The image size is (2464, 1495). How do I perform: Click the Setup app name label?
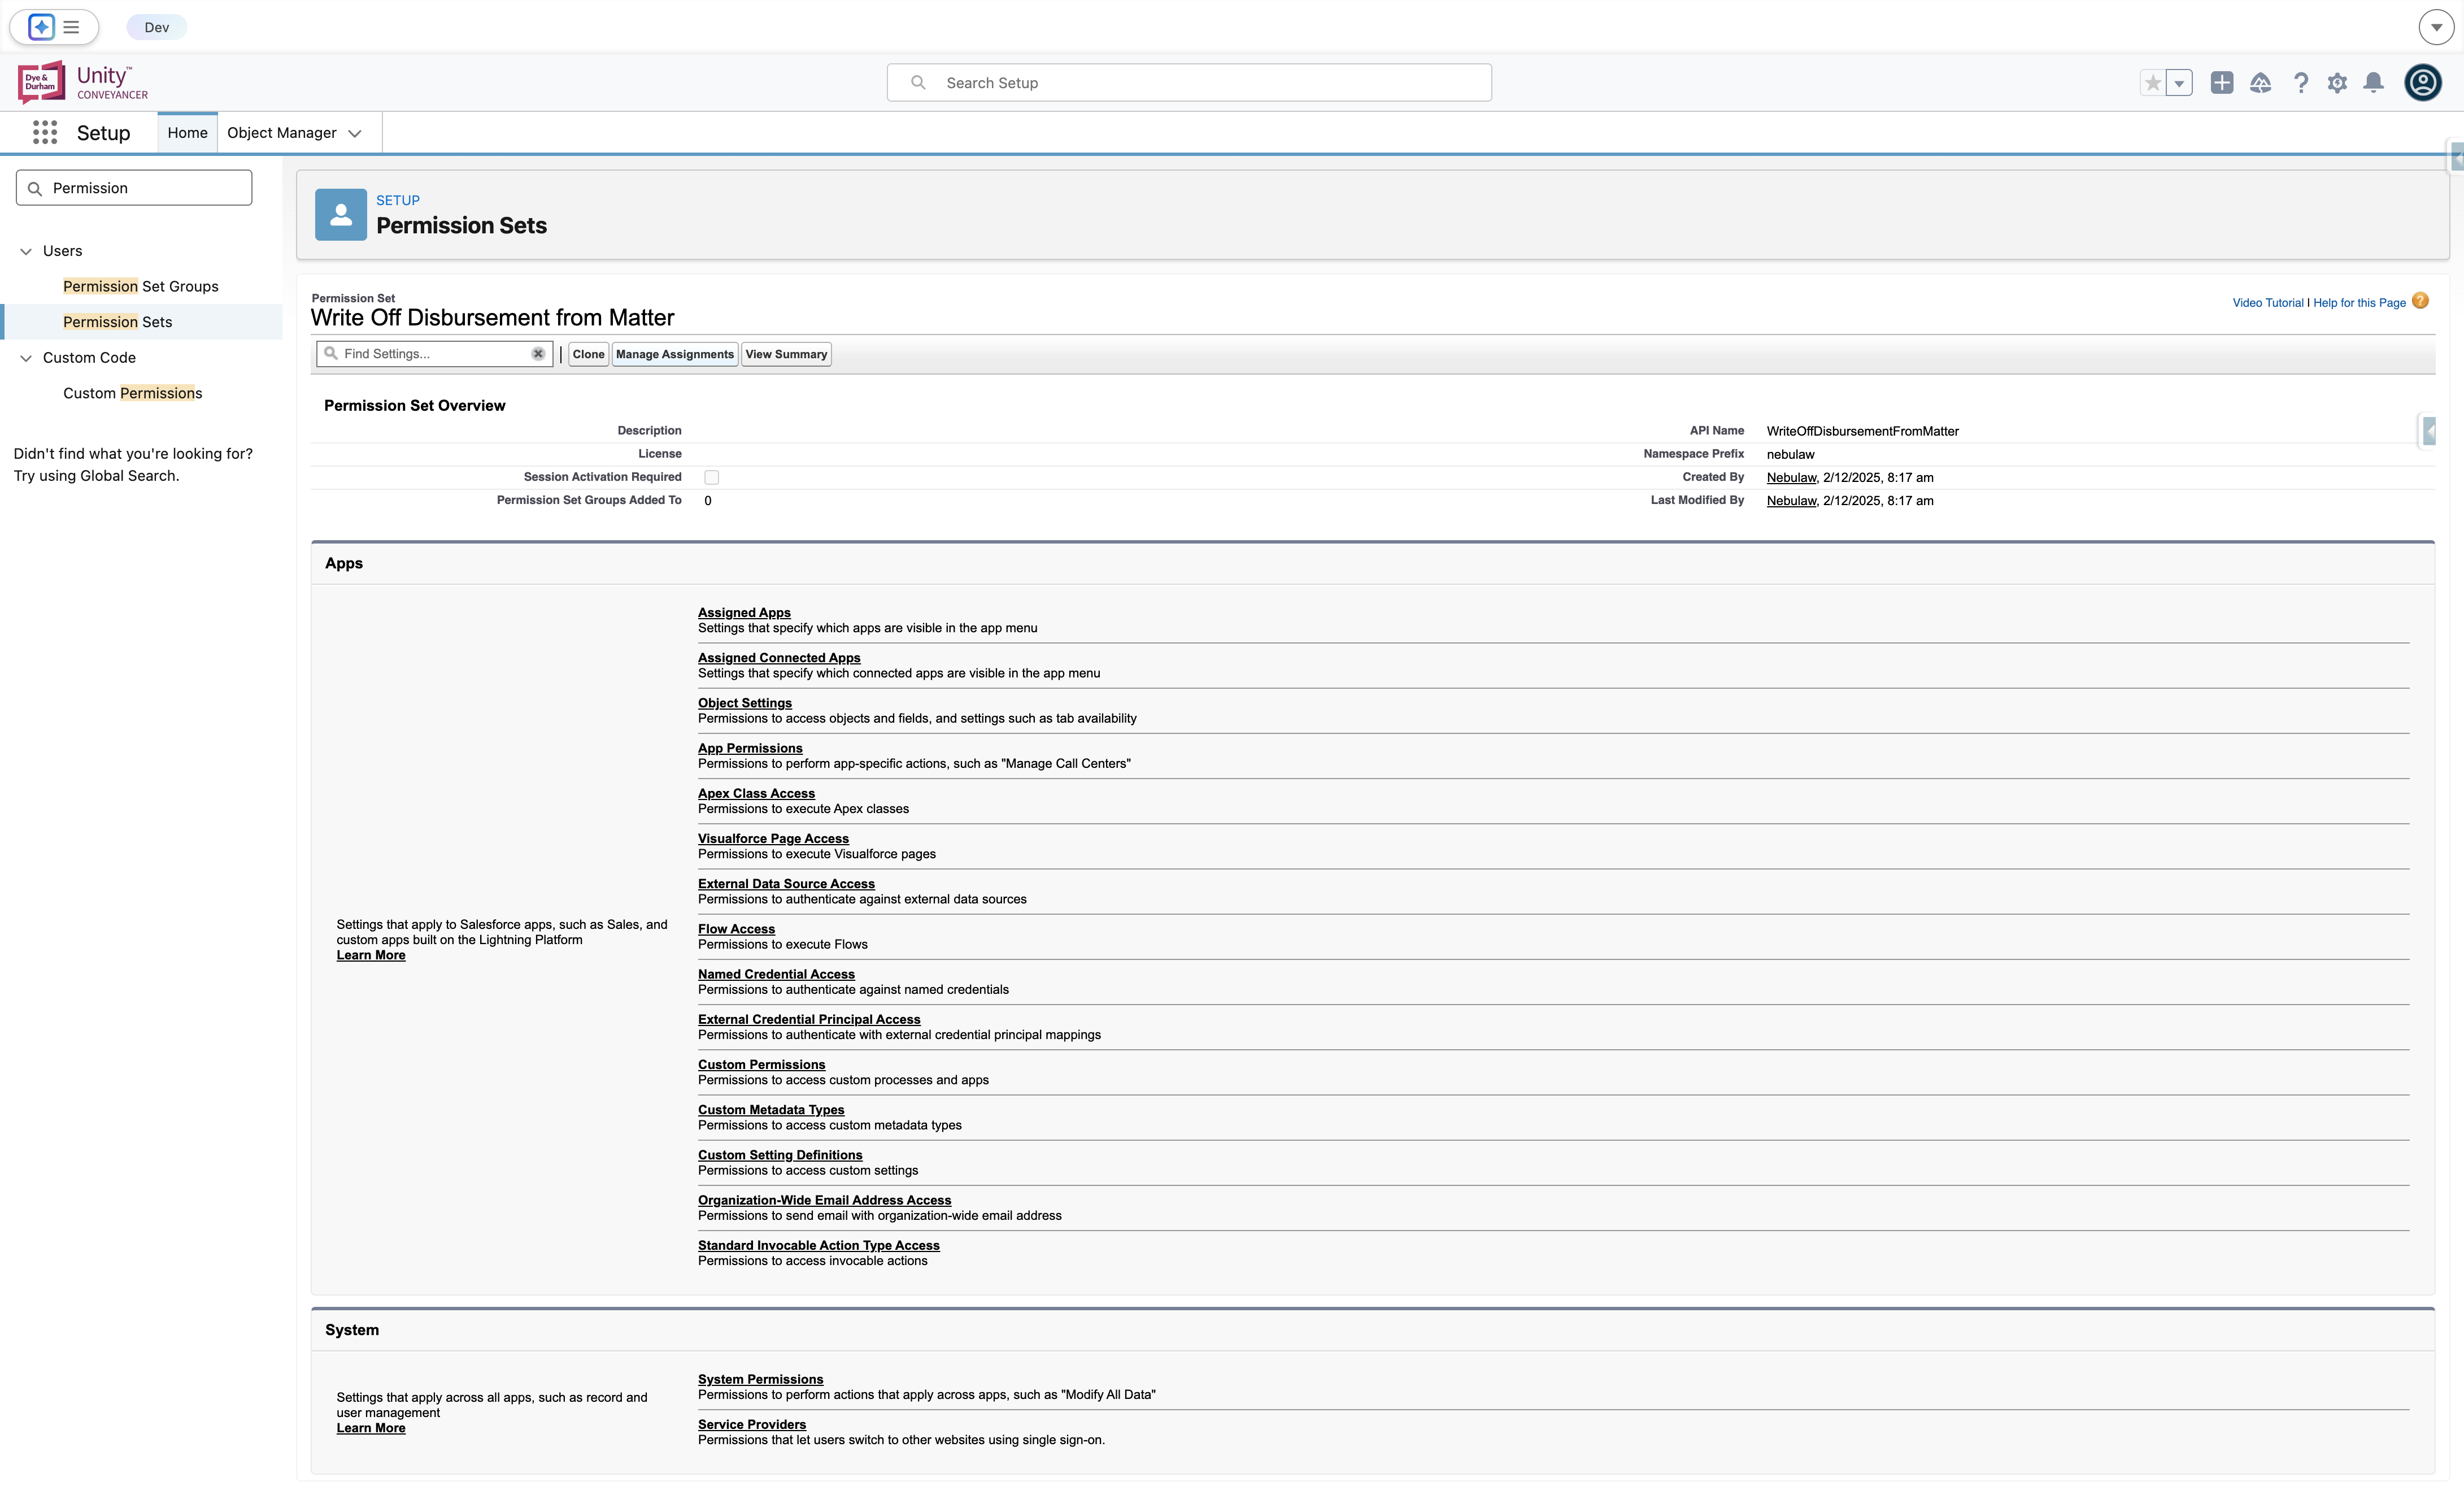104,133
